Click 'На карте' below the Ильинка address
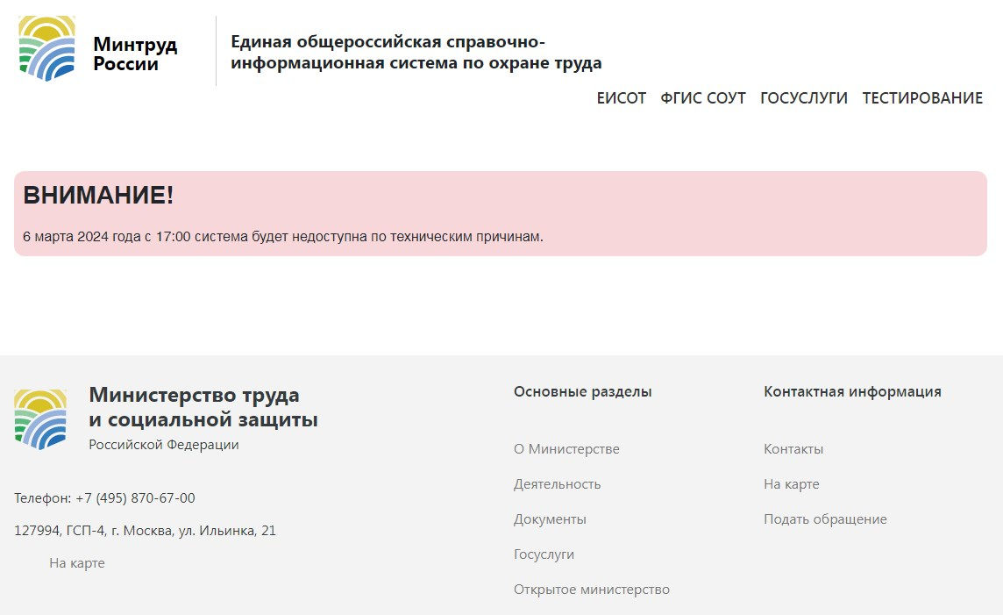Image resolution: width=1003 pixels, height=615 pixels. [76, 563]
